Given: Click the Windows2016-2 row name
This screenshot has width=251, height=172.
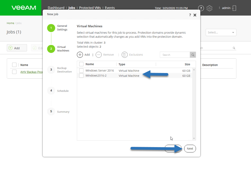Looking at the screenshot, I should (x=96, y=75).
